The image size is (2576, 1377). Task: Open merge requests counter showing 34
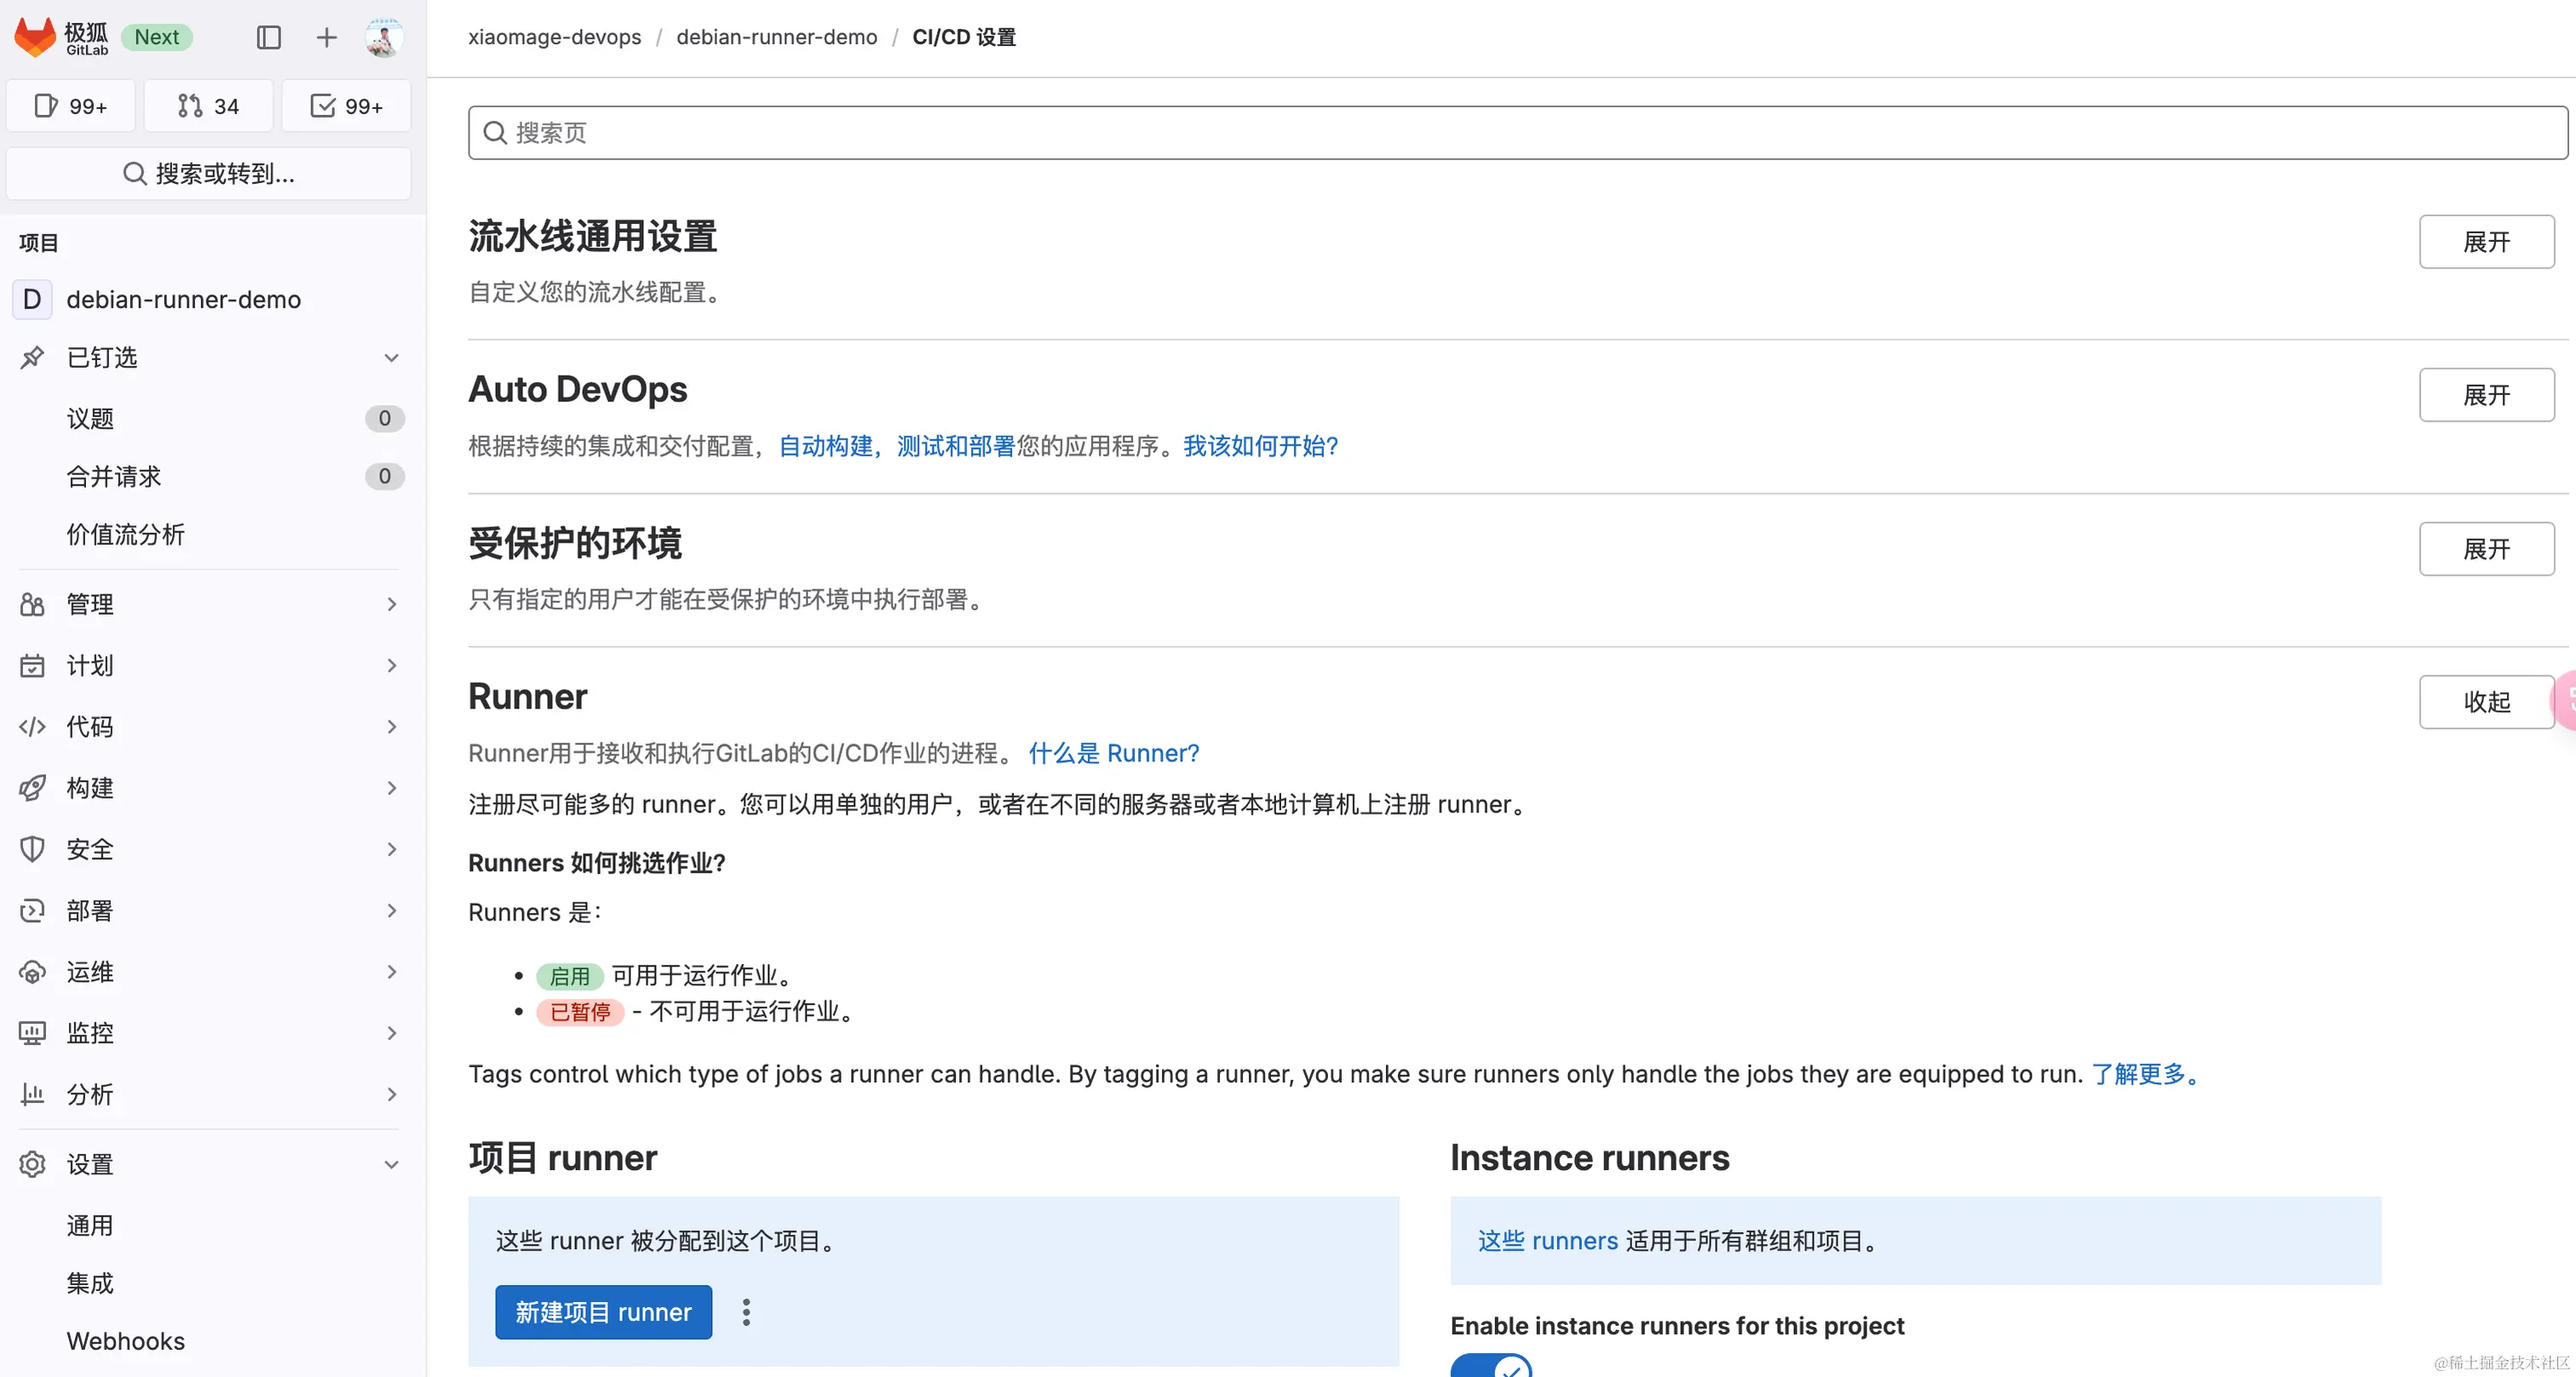208,106
